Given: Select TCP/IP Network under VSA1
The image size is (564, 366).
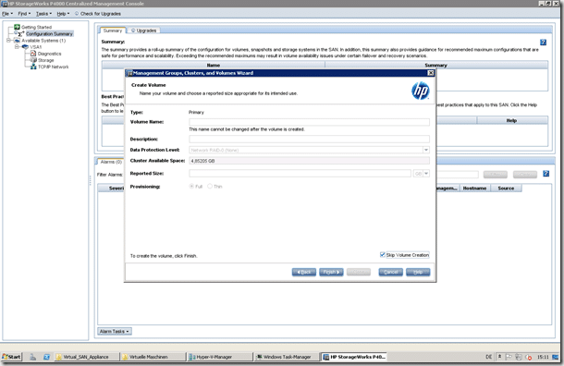Looking at the screenshot, I should (x=53, y=67).
